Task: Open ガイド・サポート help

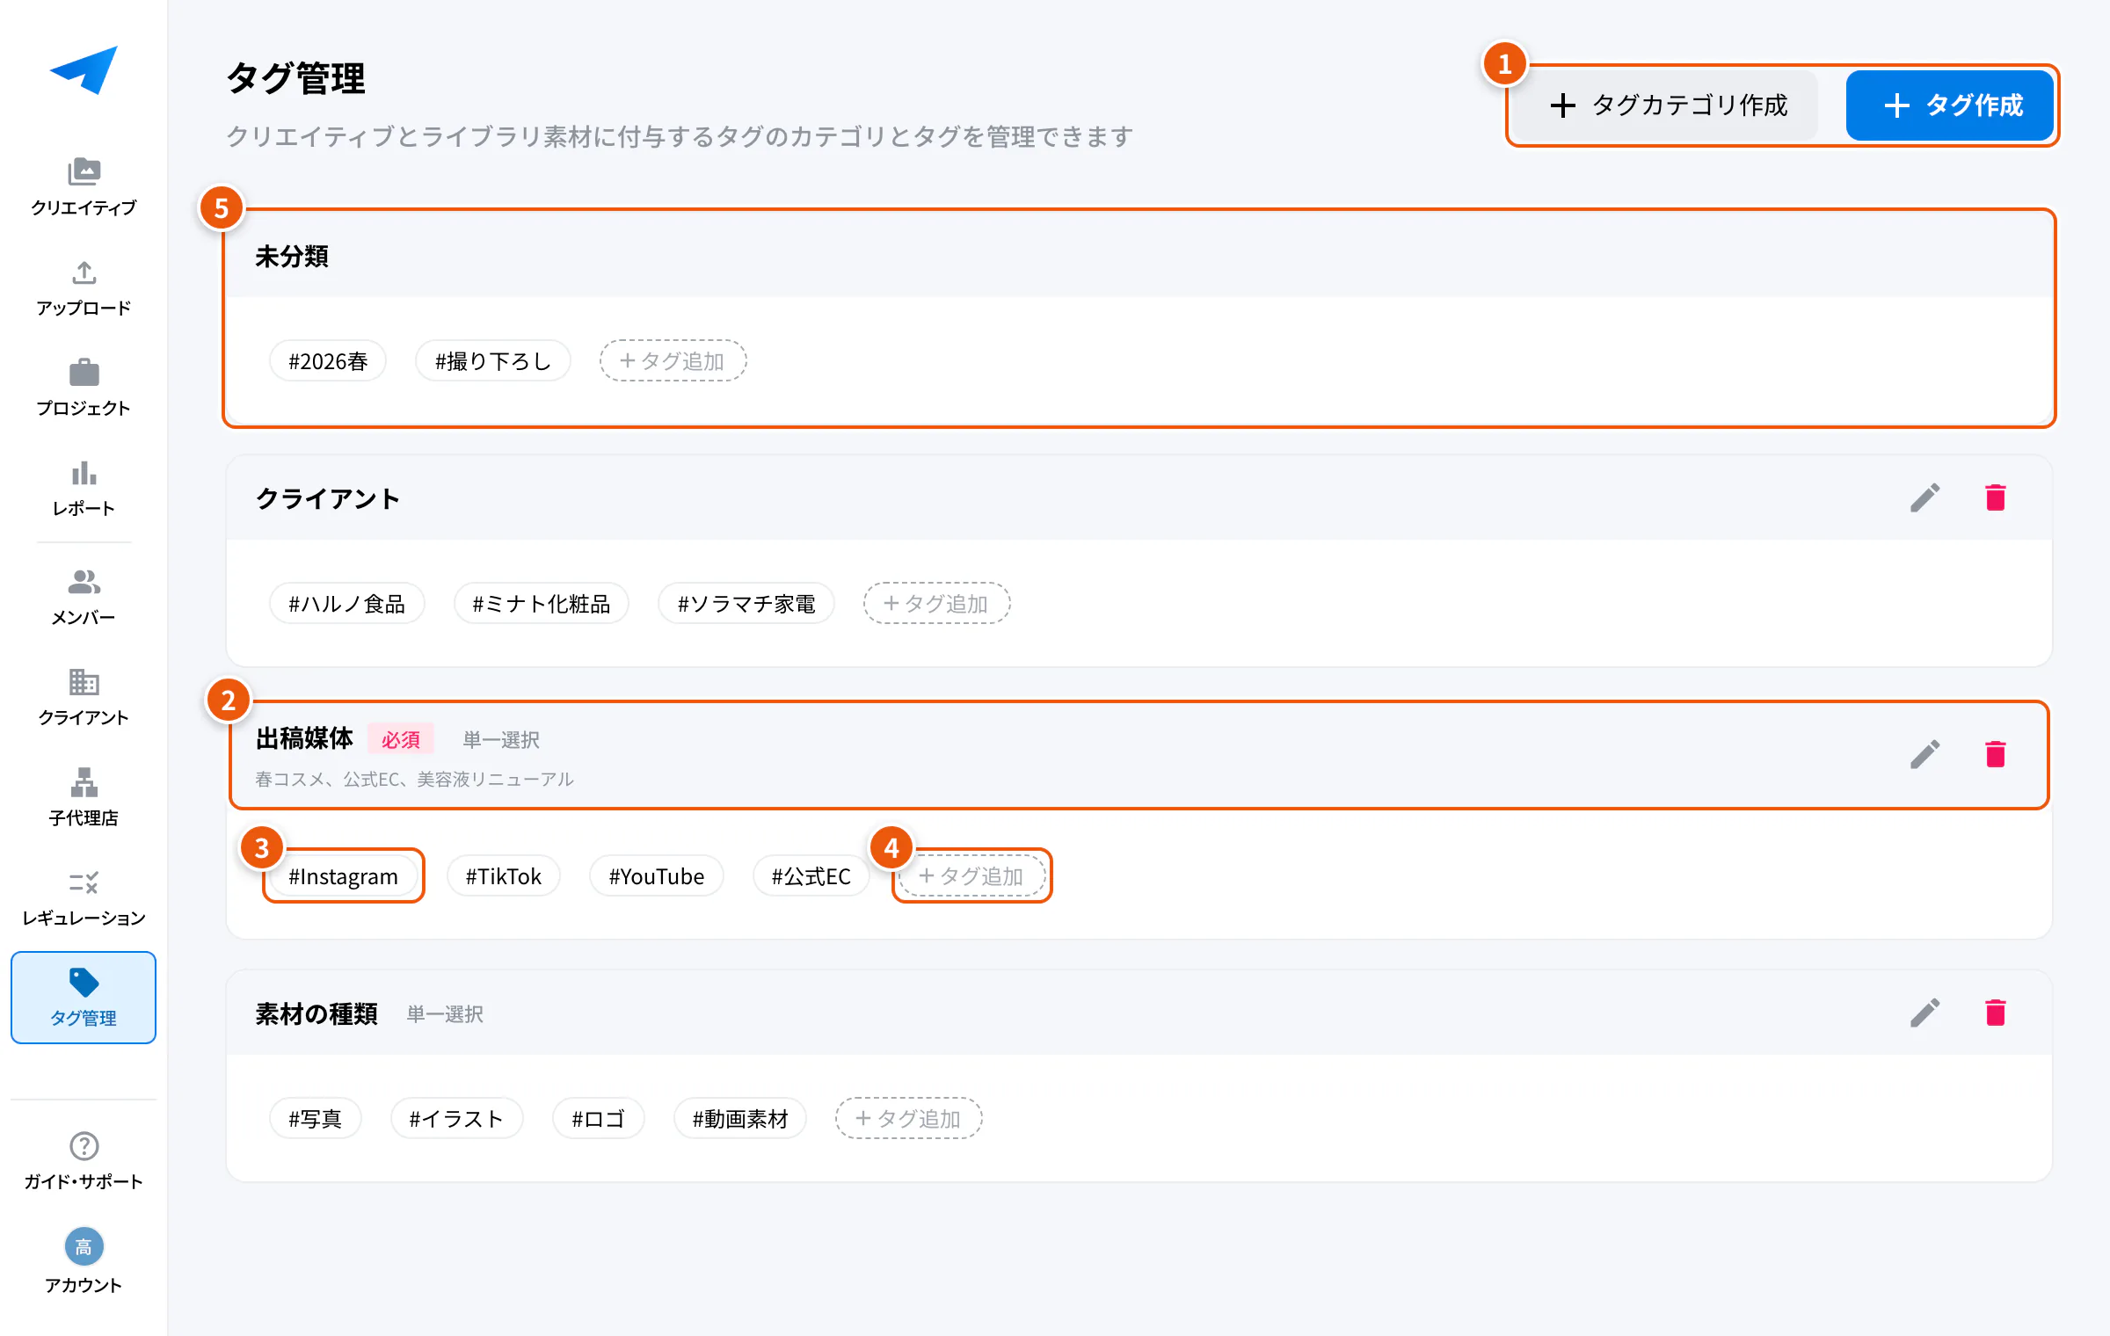Action: pos(84,1161)
